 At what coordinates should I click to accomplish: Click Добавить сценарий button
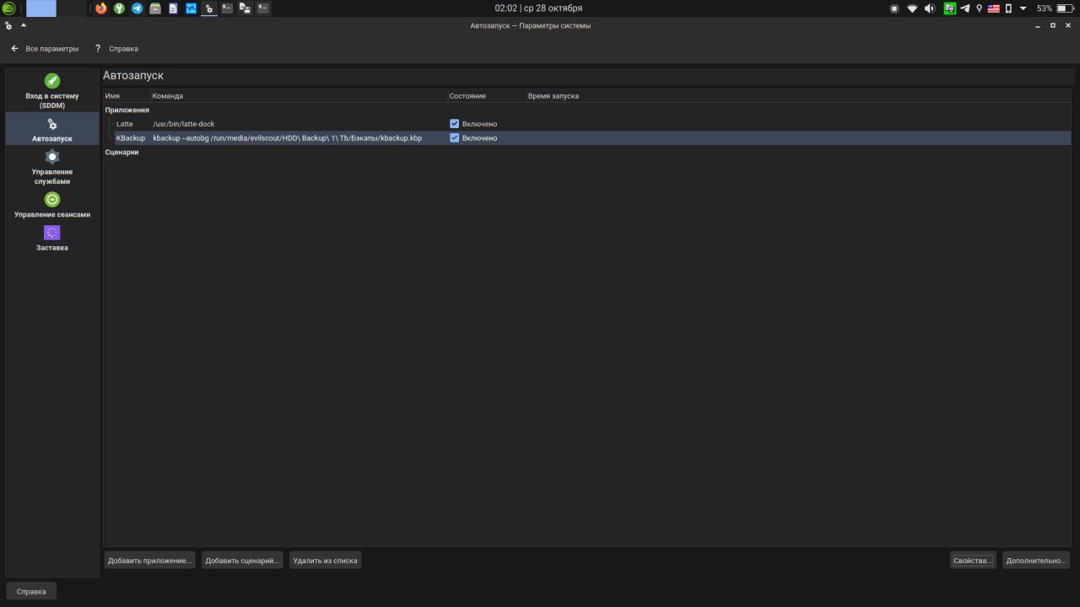tap(242, 560)
